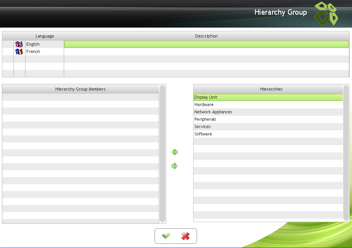Select Hardware in Hierarchies list
This screenshot has width=352, height=248.
click(204, 104)
